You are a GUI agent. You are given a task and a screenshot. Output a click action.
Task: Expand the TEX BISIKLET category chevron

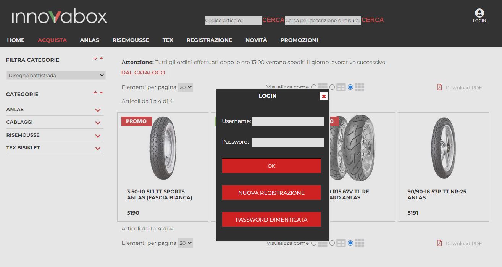point(98,148)
